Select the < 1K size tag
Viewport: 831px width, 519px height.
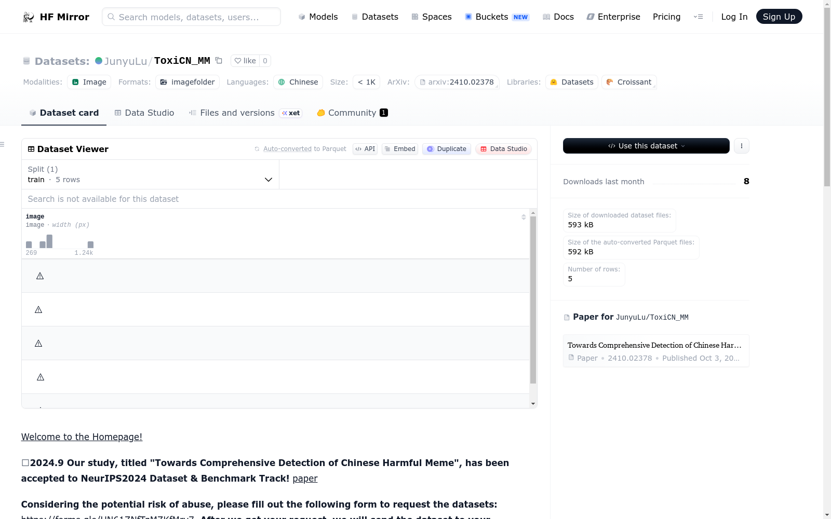pyautogui.click(x=366, y=82)
